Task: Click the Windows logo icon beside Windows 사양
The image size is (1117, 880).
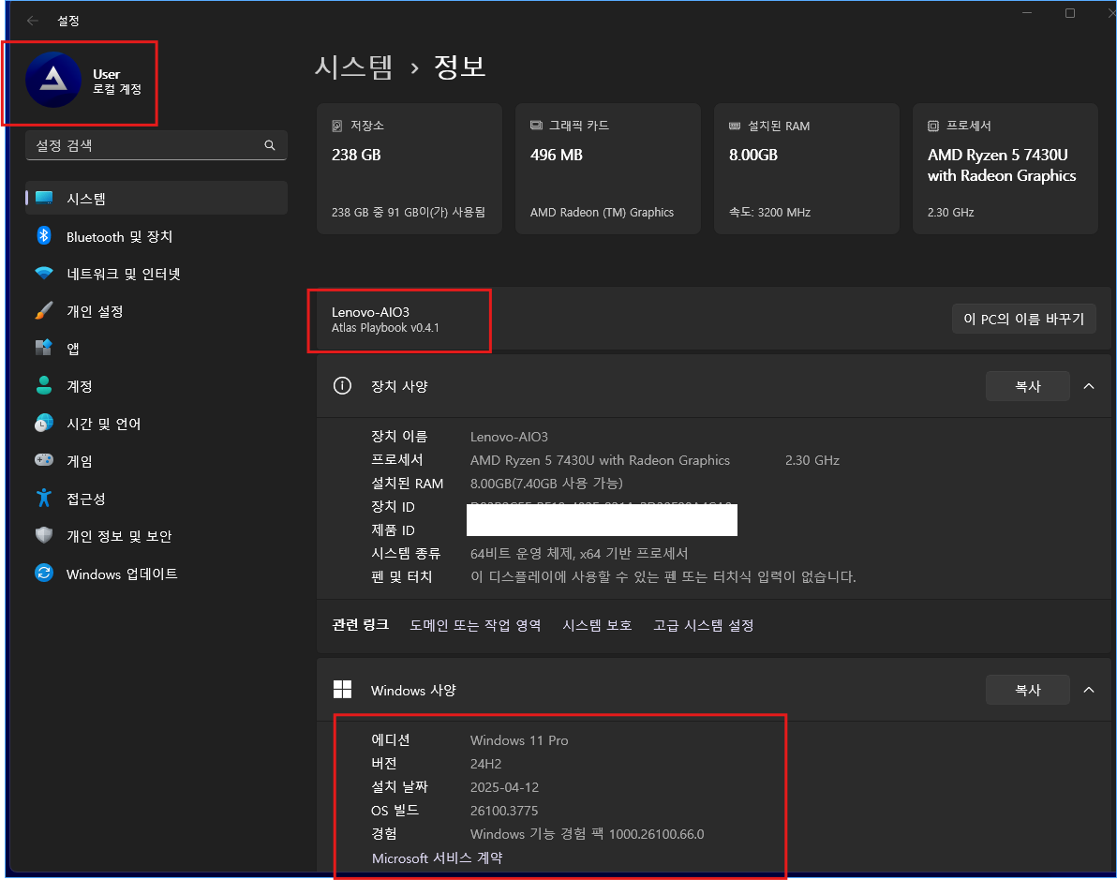Action: tap(343, 690)
